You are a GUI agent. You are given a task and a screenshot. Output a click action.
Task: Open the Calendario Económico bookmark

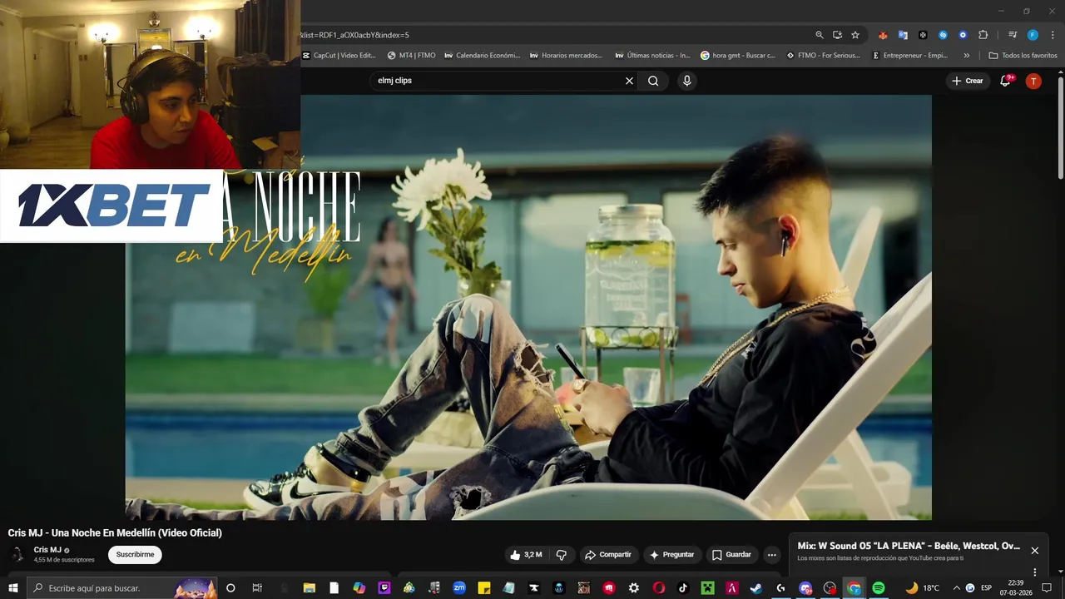point(483,56)
